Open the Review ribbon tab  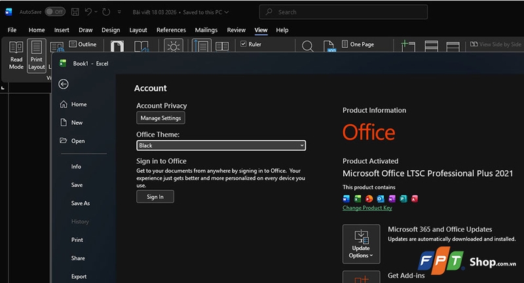click(x=236, y=30)
